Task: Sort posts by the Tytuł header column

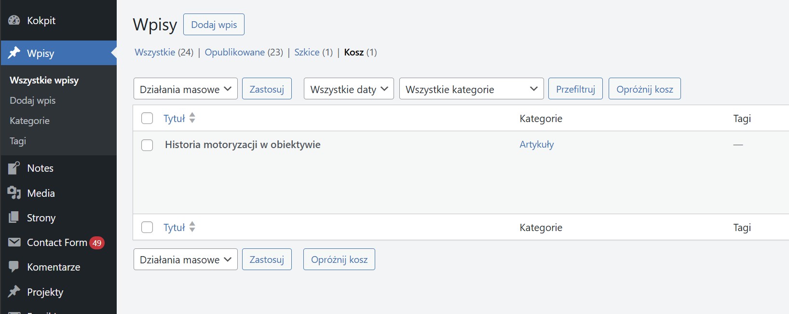Action: click(174, 119)
